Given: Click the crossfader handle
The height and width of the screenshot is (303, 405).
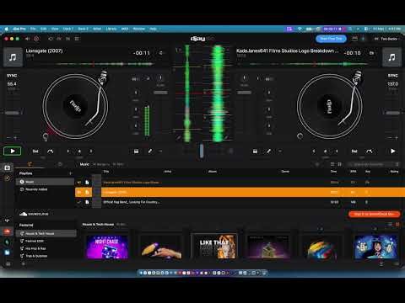Looking at the screenshot, I should click(x=202, y=151).
